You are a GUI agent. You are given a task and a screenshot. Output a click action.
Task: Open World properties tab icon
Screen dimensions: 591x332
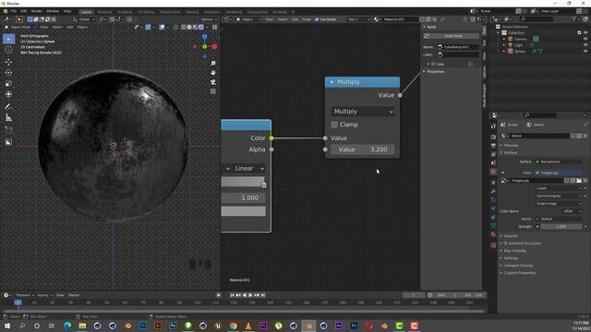coord(493,172)
